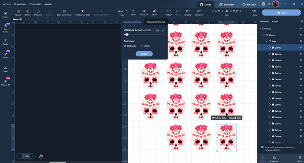Screen dimensions: 304x163
Task: Open the Llenar view dropdown
Action: click(x=122, y=11)
